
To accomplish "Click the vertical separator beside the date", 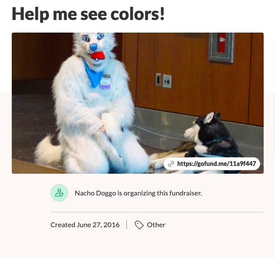I will coord(127,225).
